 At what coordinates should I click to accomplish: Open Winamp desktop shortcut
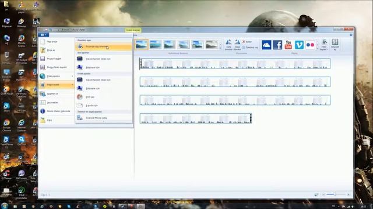click(22, 23)
